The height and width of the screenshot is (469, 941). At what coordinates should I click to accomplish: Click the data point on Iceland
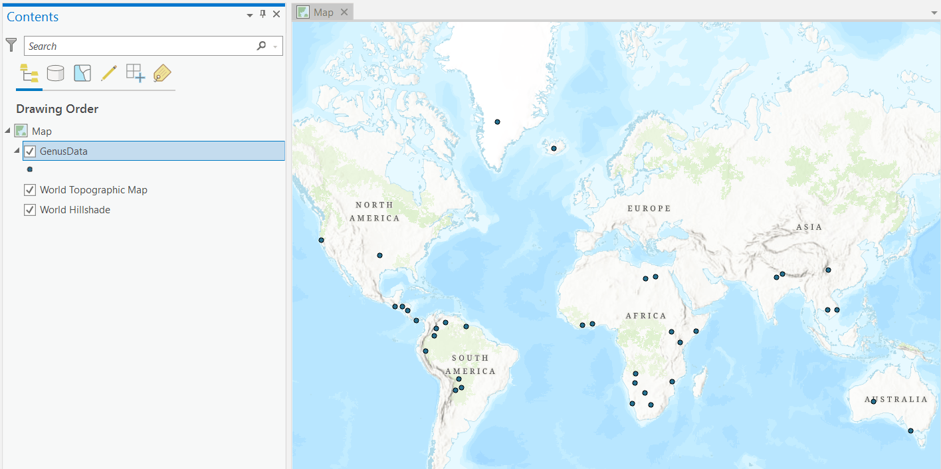click(554, 148)
